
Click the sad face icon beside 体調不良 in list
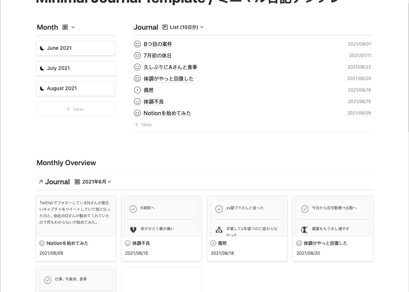(137, 101)
